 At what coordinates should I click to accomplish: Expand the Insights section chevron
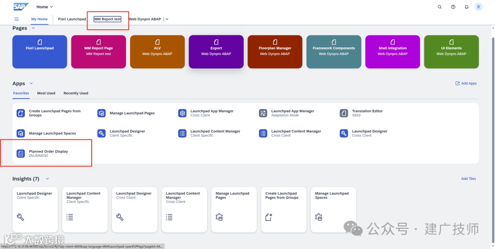tap(47, 178)
